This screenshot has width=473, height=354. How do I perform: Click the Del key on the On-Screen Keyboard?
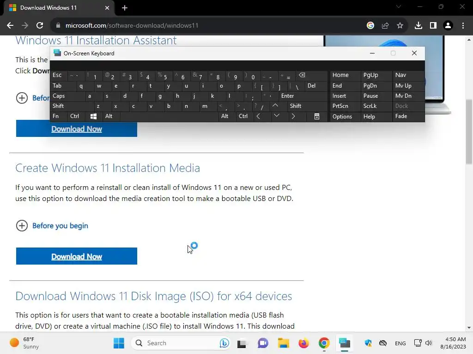(x=316, y=86)
